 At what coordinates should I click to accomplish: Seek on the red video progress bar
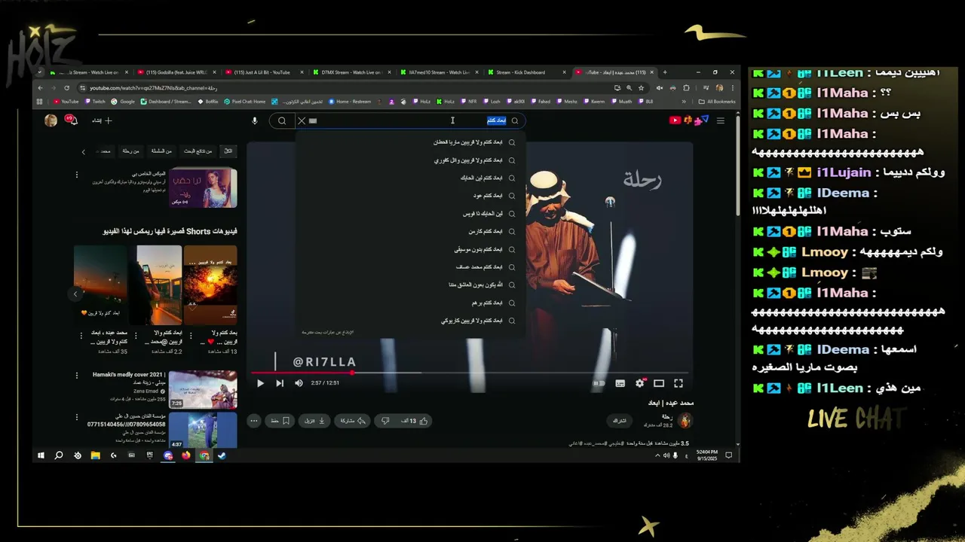coord(470,373)
